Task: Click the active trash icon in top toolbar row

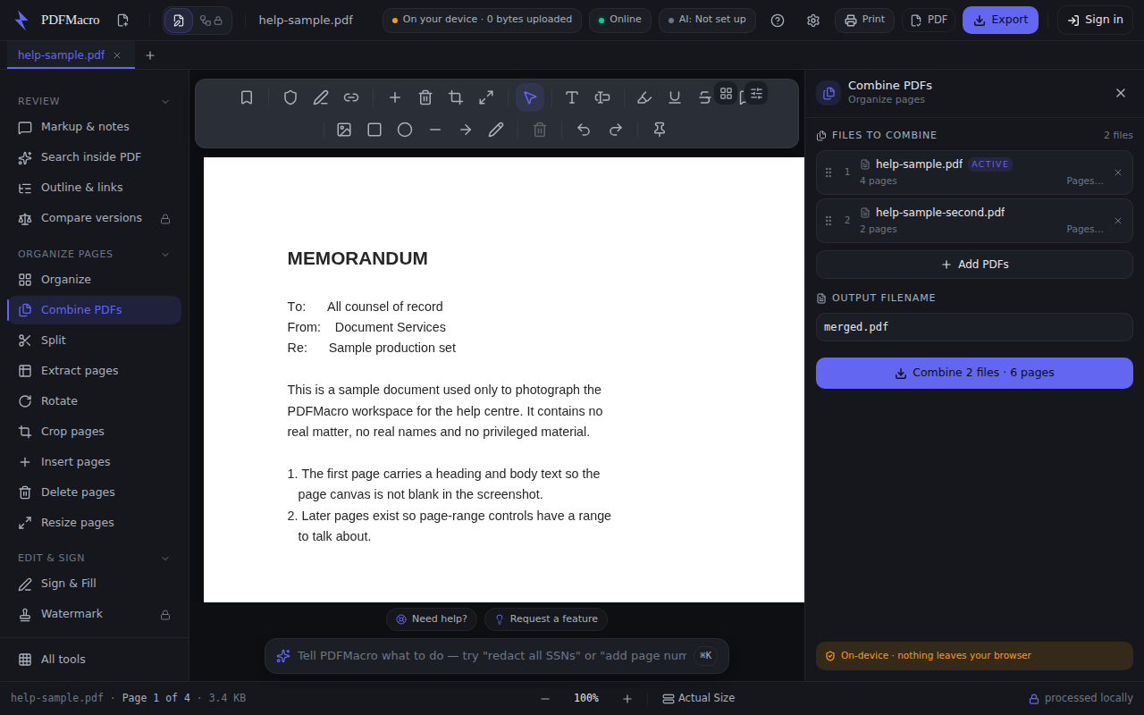Action: click(425, 97)
